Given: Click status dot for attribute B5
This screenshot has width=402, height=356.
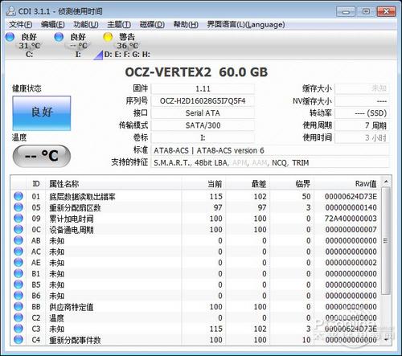Looking at the screenshot, I should [x=18, y=284].
